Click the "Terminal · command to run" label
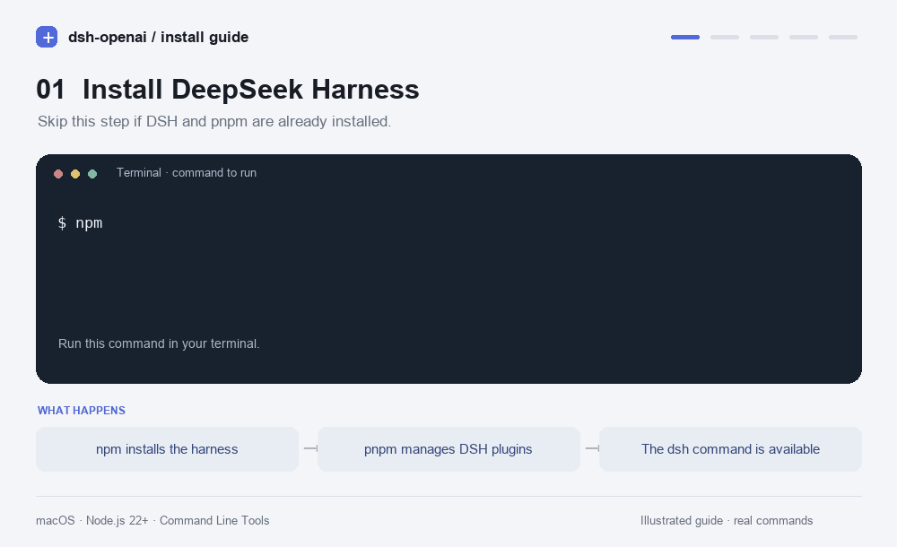 (187, 173)
